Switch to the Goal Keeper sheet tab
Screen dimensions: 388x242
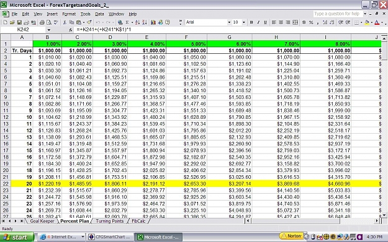[x=42, y=221]
